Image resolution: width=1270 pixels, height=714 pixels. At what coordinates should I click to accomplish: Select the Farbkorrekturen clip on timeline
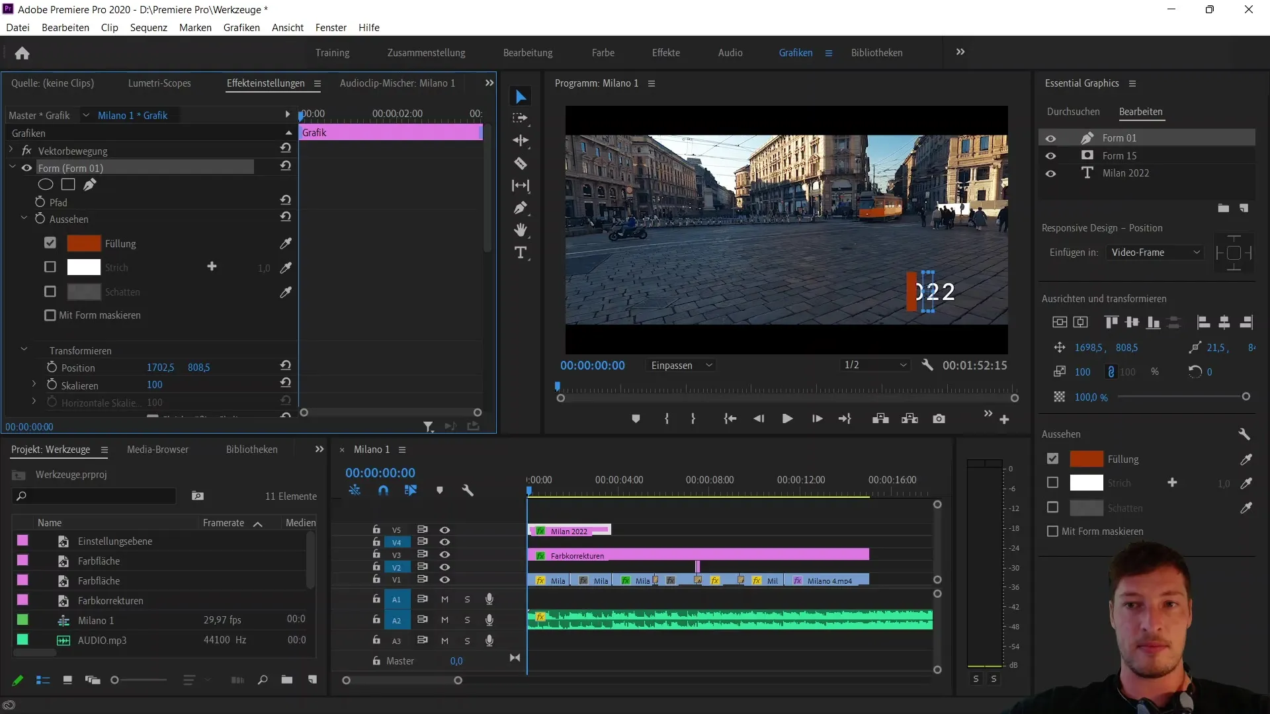pos(698,555)
